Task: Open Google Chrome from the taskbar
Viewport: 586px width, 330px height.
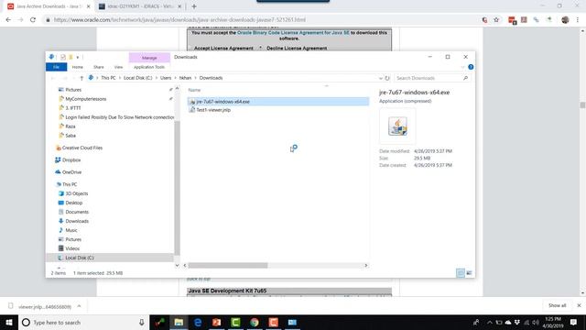Action: pos(255,322)
